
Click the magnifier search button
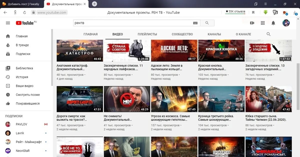[x=207, y=23]
